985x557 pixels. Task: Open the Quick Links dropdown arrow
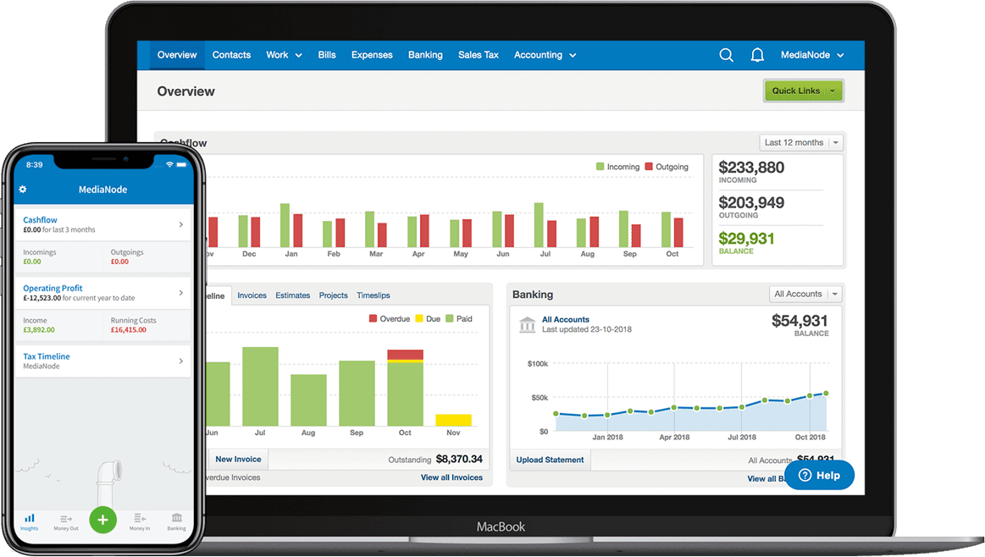pyautogui.click(x=833, y=91)
